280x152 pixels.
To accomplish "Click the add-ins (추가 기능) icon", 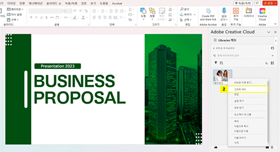I will click(236, 11).
